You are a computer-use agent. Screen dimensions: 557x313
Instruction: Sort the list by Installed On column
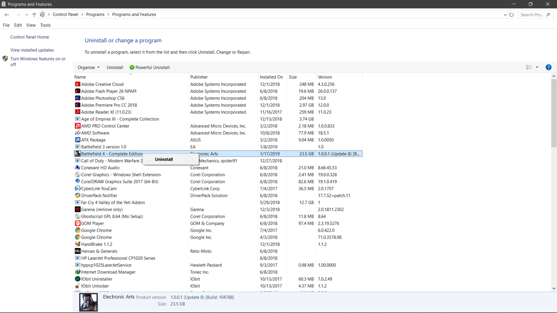coord(271,77)
